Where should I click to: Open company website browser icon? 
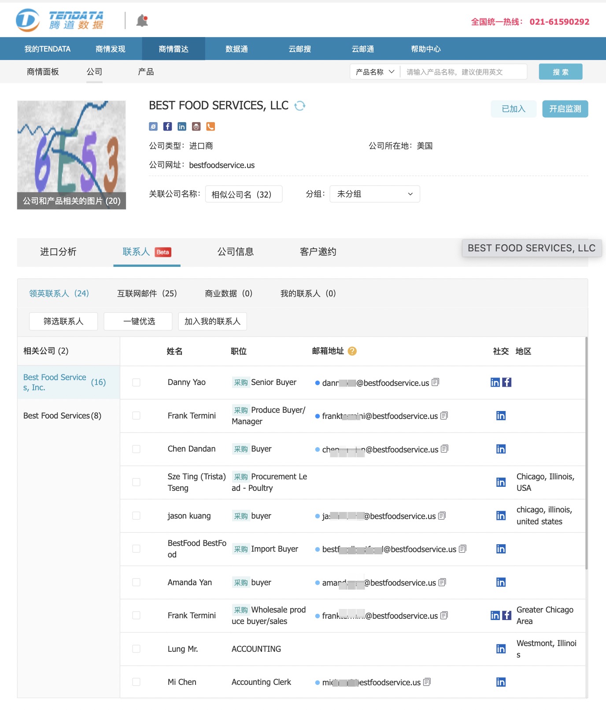click(153, 127)
